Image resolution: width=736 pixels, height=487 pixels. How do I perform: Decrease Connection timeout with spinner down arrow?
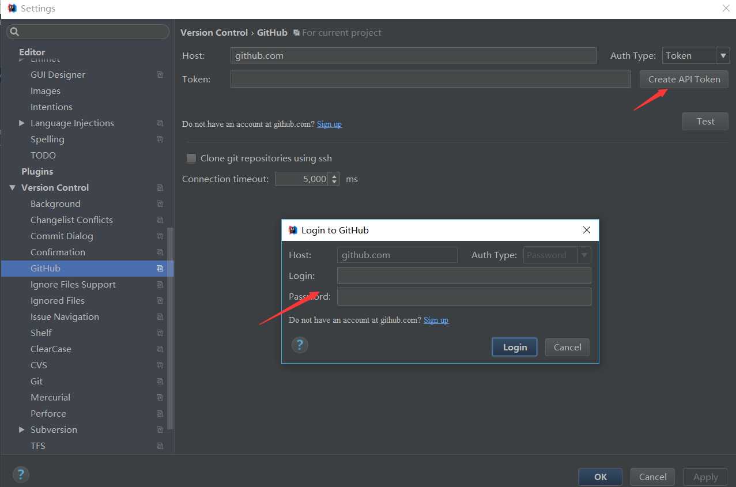[334, 182]
